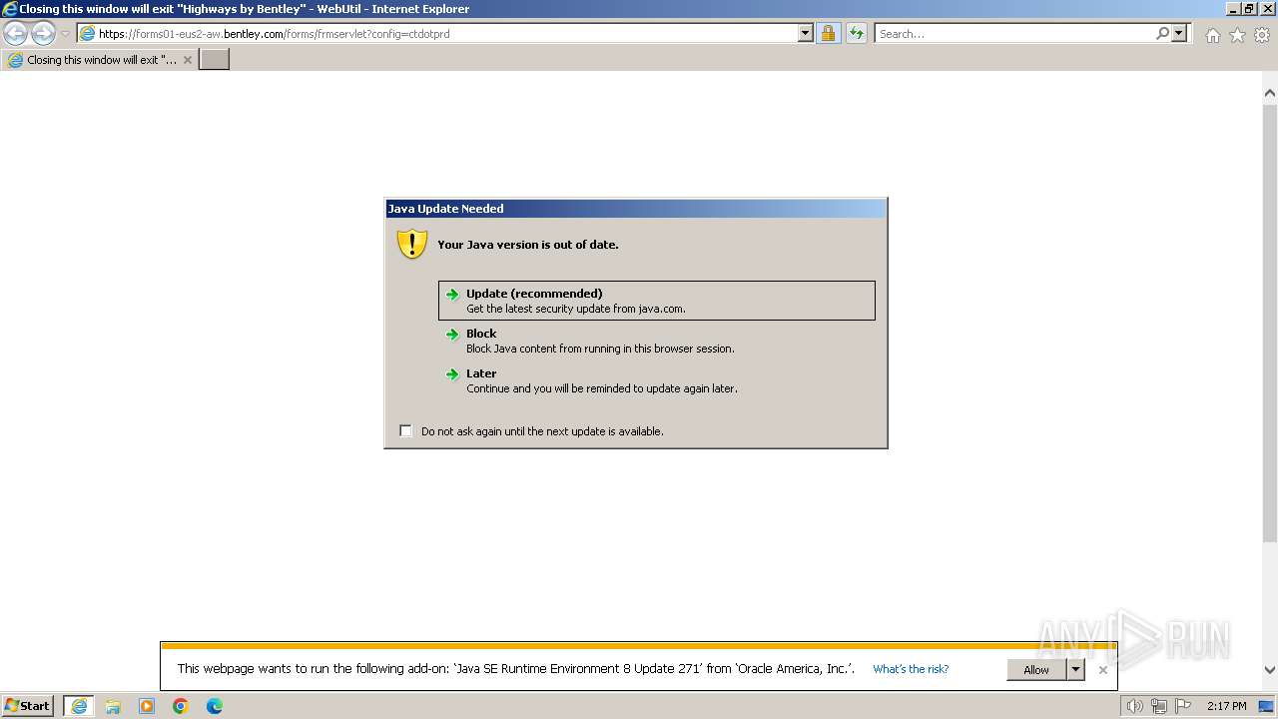Choose the Later option
Viewport: 1278px width, 719px height.
click(657, 380)
